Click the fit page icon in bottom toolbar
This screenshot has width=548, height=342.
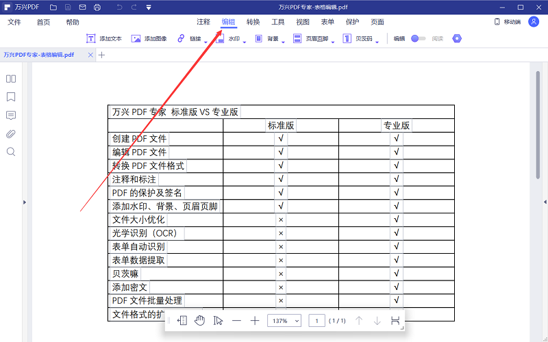182,320
